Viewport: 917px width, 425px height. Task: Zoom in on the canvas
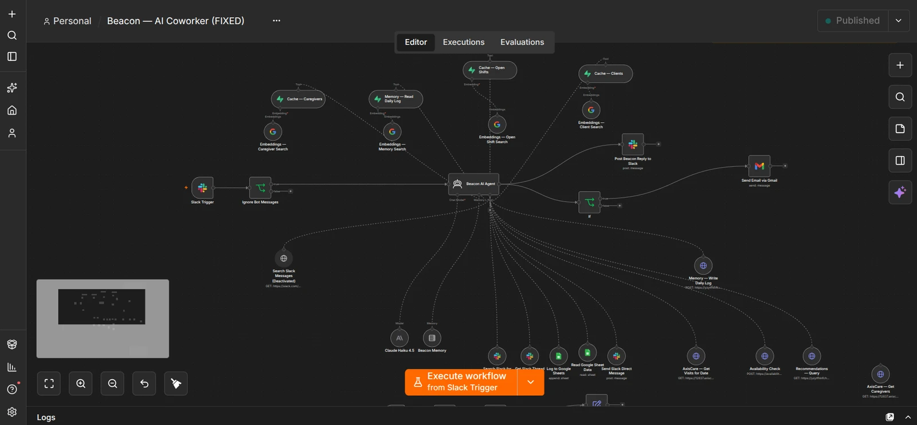point(81,384)
